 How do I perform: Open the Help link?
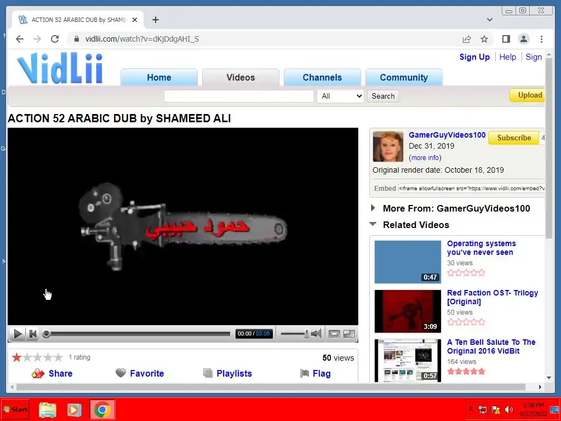click(507, 57)
